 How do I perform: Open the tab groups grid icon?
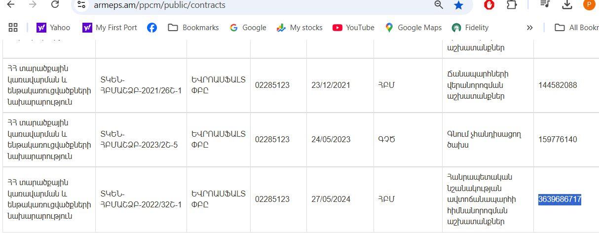13,28
